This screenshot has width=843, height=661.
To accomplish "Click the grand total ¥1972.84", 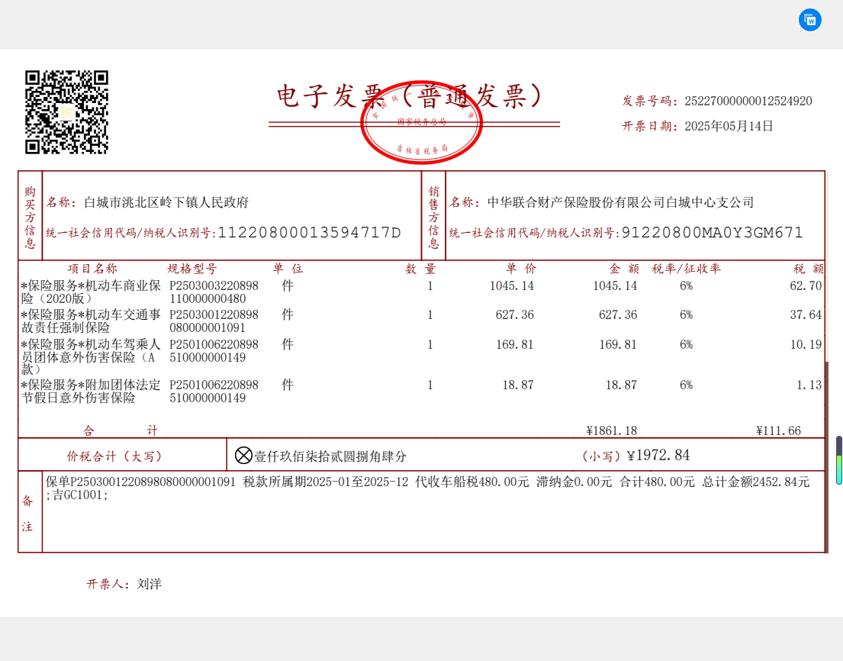I will 658,456.
